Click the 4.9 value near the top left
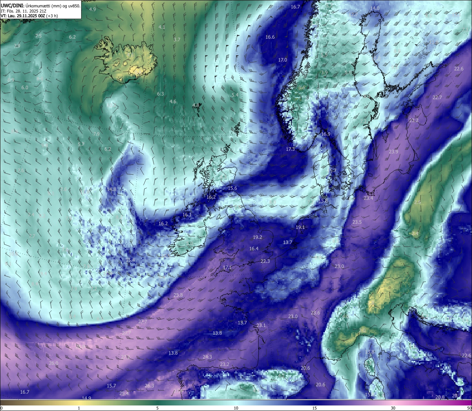The height and width of the screenshot is (411, 472). pos(93,9)
